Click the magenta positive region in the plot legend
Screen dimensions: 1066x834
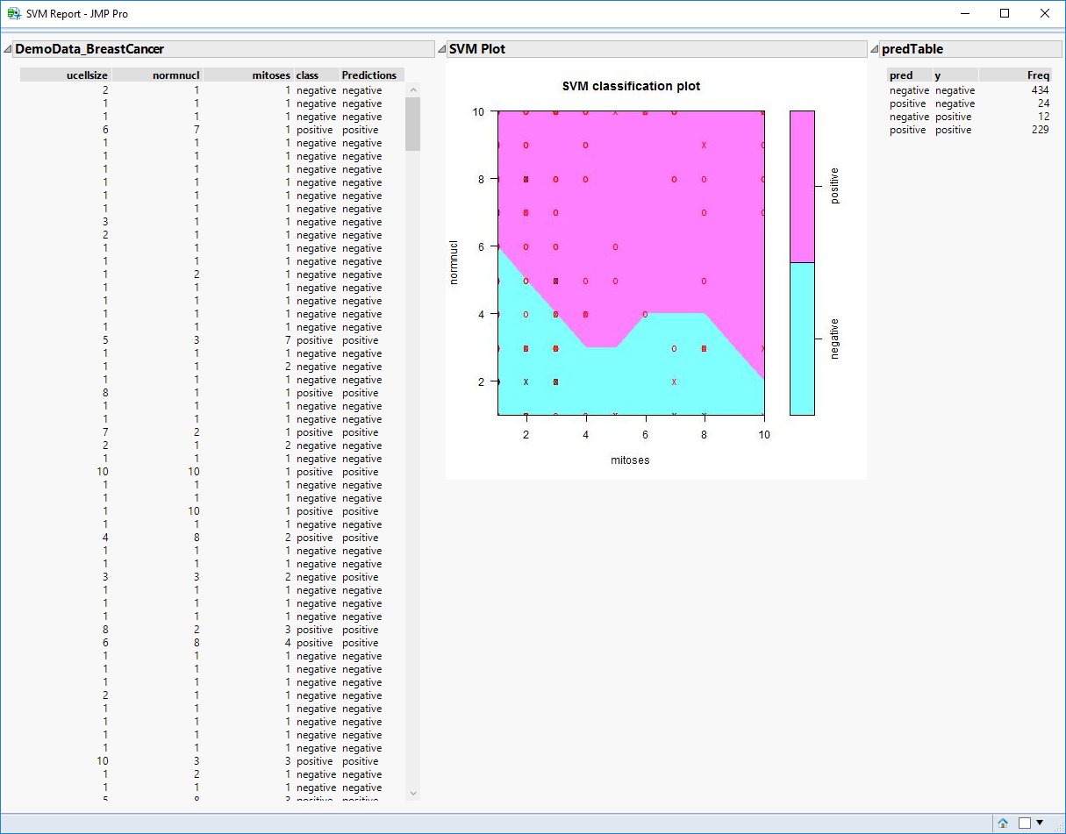(801, 184)
